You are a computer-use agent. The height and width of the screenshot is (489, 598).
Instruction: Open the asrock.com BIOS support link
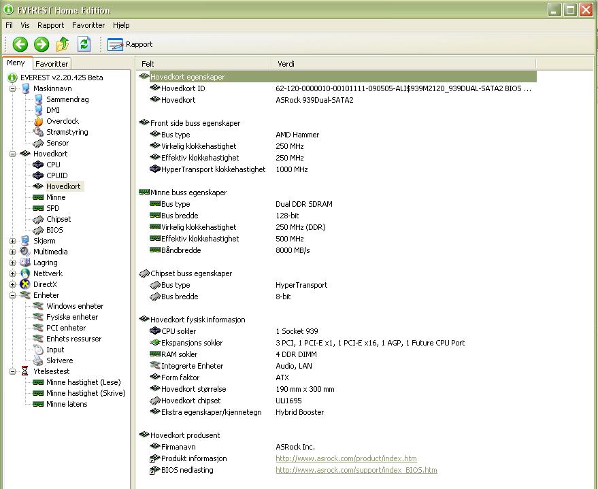click(356, 470)
